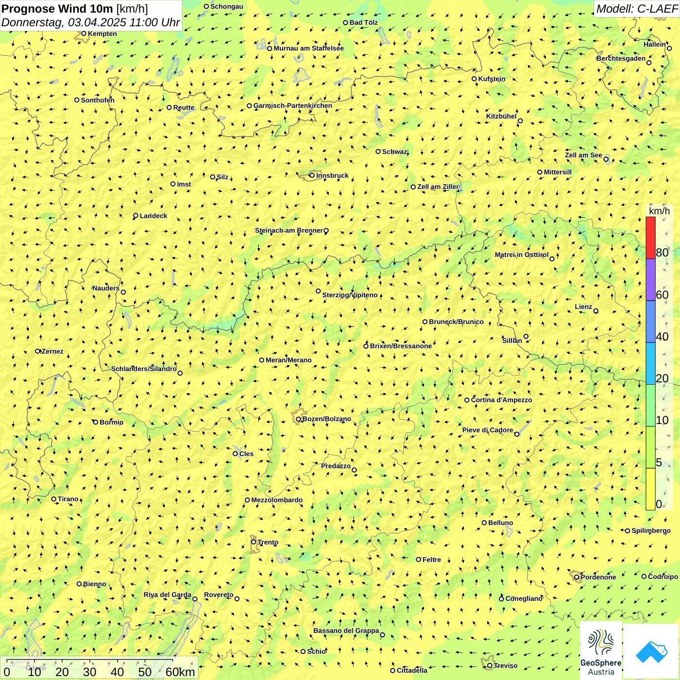Click the Silz town label

point(222,177)
